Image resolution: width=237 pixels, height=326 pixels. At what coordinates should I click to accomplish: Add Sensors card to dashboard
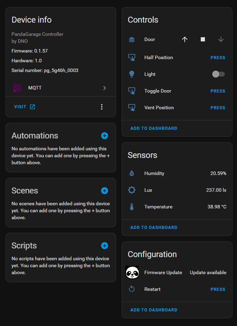154,228
